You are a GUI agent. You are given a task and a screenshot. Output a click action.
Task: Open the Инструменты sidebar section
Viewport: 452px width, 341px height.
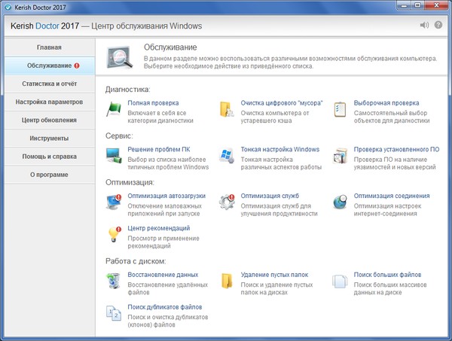pos(49,139)
